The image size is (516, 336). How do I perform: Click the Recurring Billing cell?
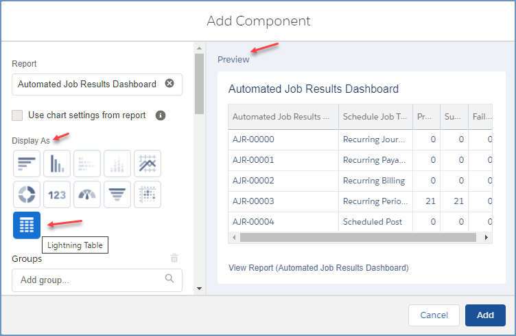pos(375,181)
